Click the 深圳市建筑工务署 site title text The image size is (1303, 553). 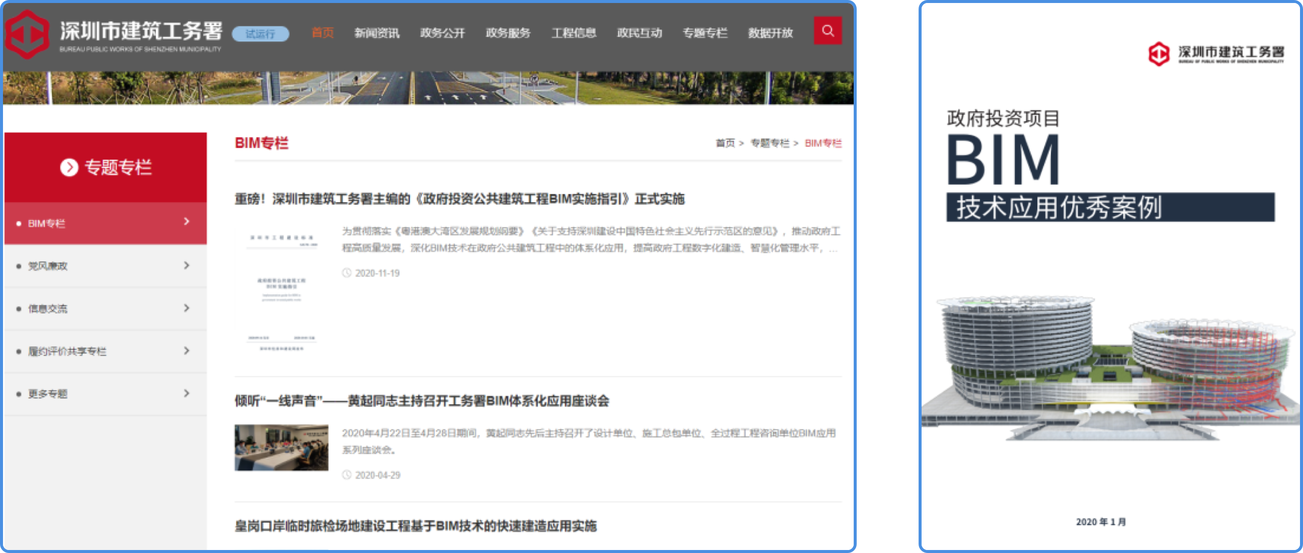click(141, 30)
